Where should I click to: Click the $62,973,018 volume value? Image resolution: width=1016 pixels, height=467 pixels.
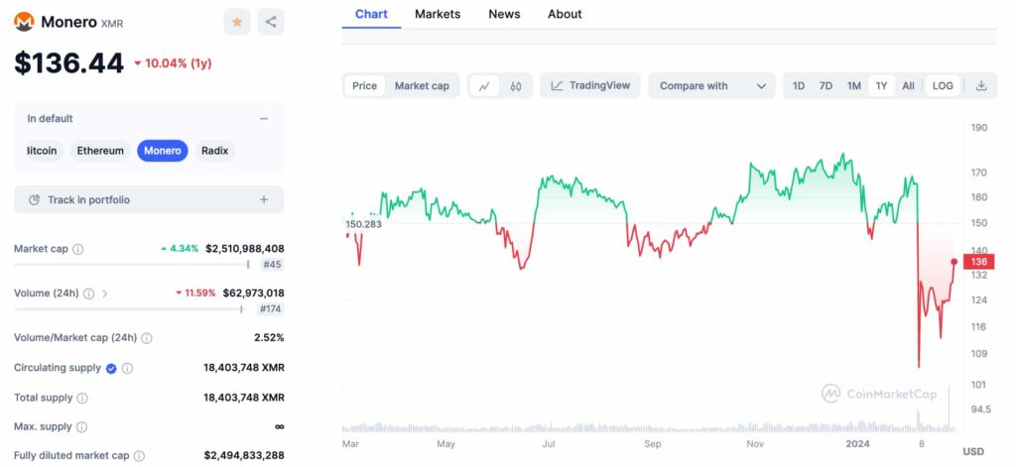click(253, 293)
